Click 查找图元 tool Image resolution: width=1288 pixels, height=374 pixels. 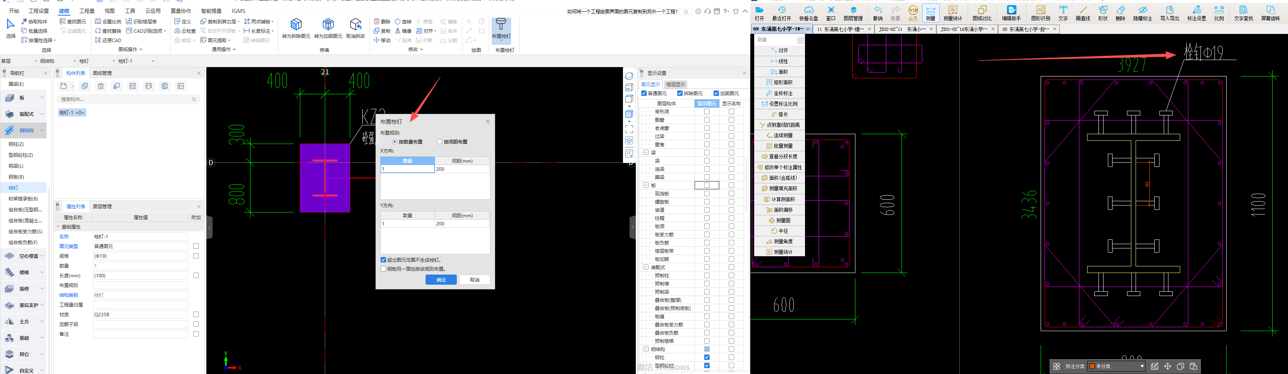(73, 21)
